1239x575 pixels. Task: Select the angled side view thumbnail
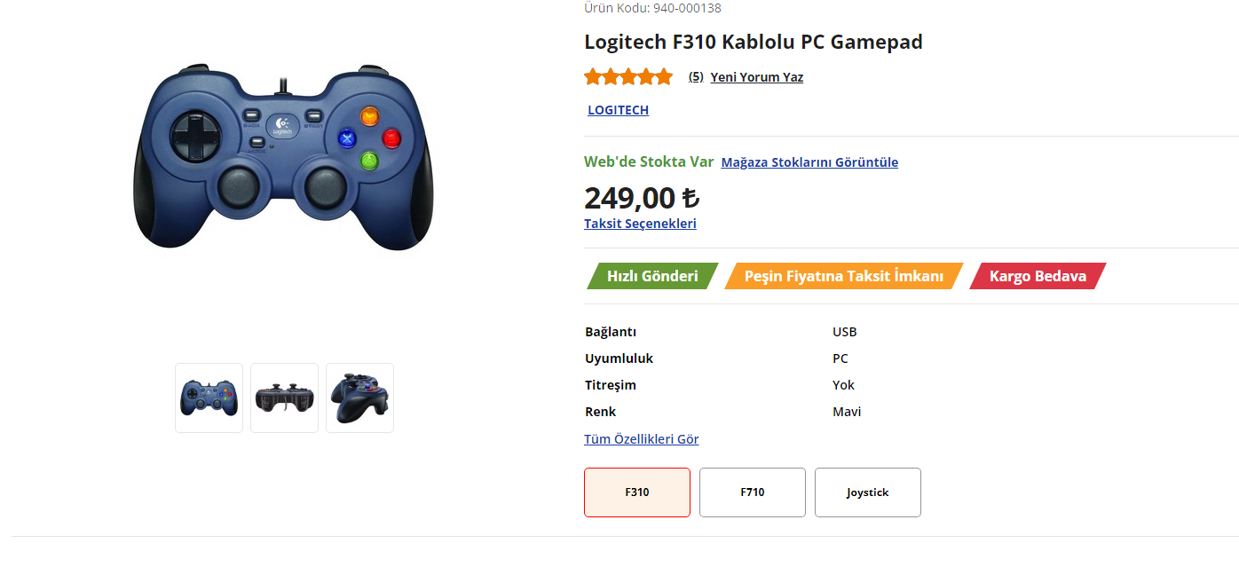[x=359, y=398]
